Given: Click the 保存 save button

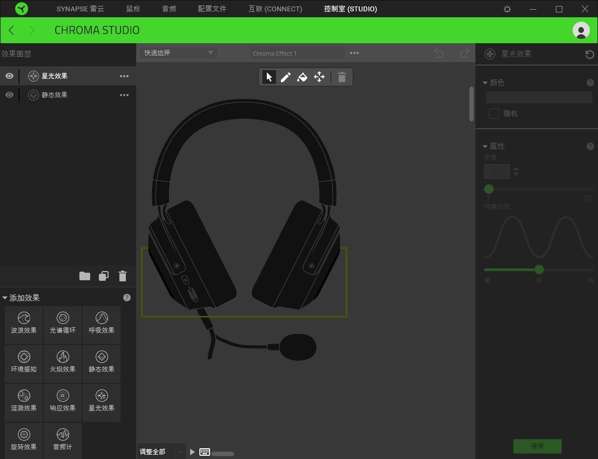Looking at the screenshot, I should [537, 446].
